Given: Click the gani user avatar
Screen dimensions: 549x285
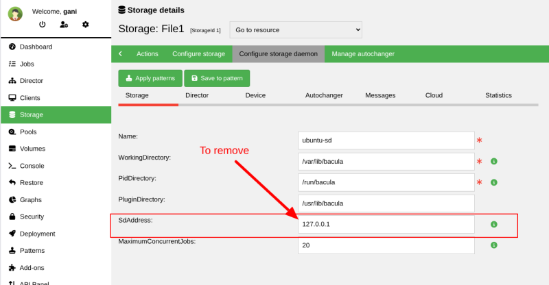Looking at the screenshot, I should coord(15,14).
